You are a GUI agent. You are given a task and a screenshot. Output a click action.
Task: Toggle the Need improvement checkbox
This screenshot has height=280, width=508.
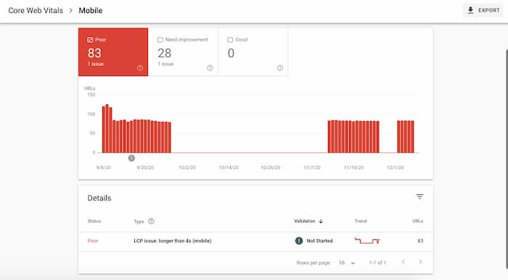click(160, 40)
